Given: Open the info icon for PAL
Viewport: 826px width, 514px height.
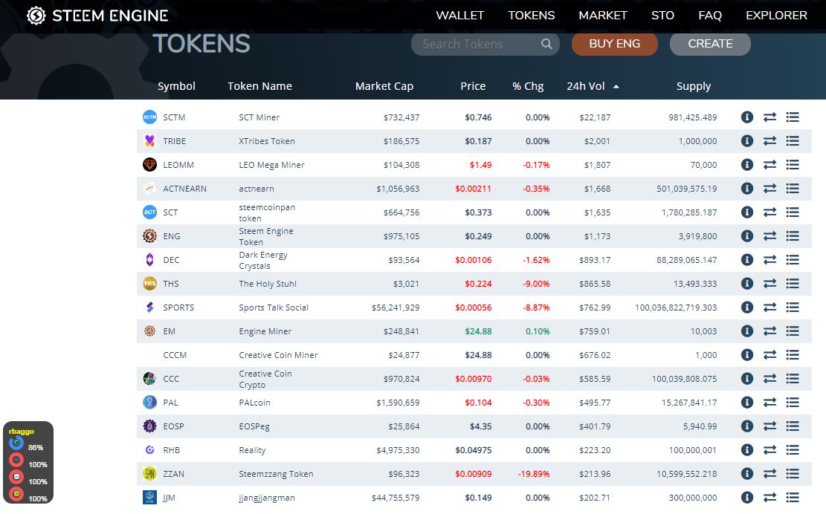Looking at the screenshot, I should click(x=747, y=403).
